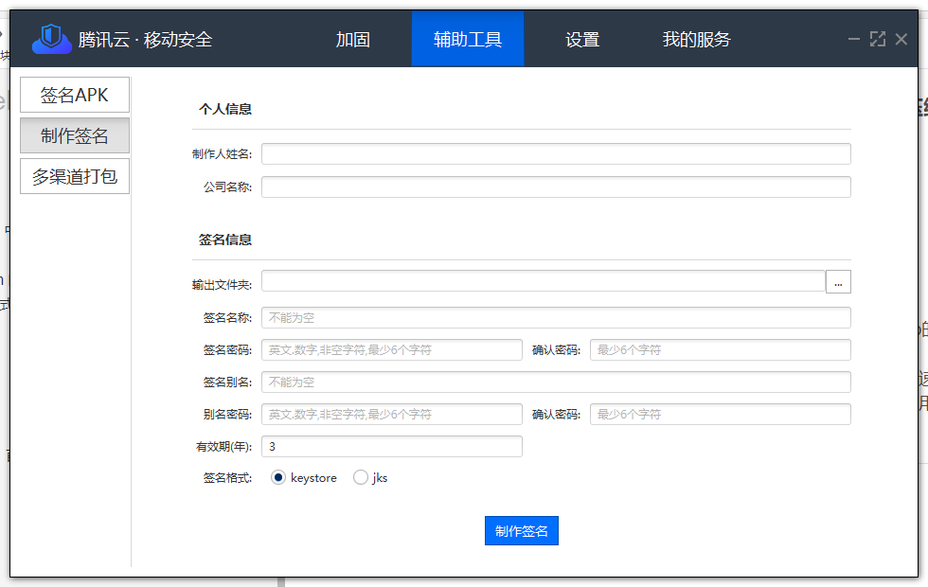Viewport: 928px width, 587px height.
Task: Click the blue 制作签名 submit button
Action: click(x=522, y=531)
